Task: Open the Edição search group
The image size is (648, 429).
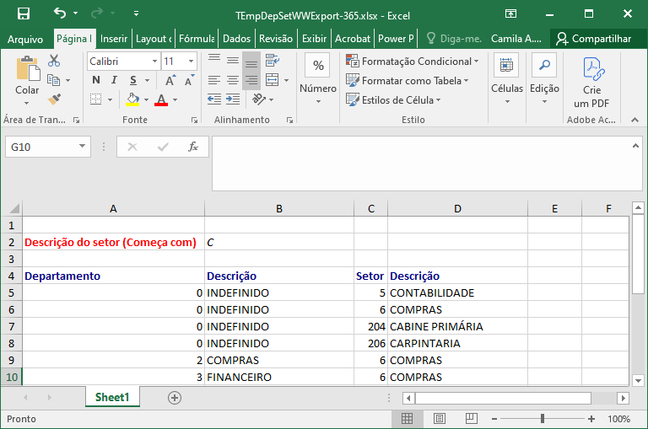Action: tap(544, 78)
